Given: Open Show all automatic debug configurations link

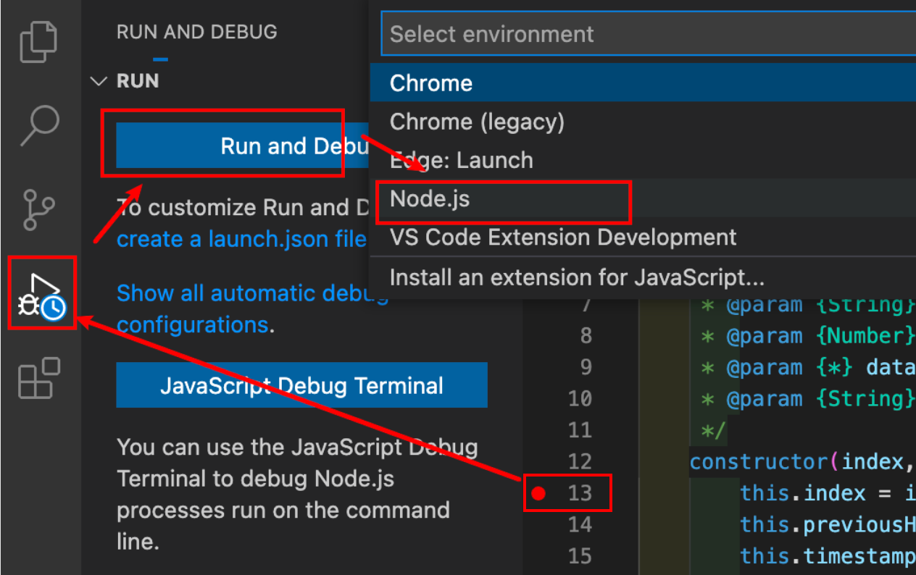Looking at the screenshot, I should 252,309.
